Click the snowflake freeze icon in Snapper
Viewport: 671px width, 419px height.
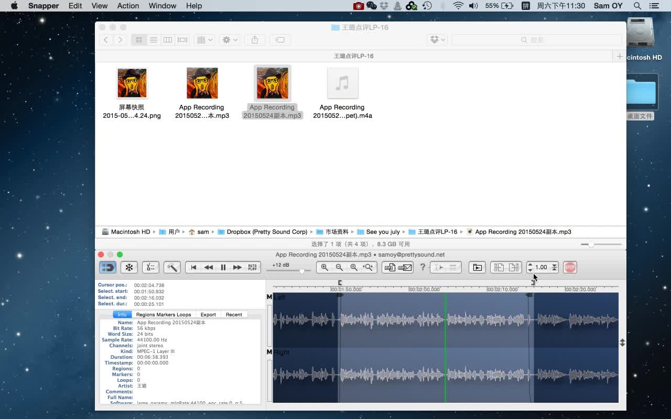pyautogui.click(x=129, y=267)
